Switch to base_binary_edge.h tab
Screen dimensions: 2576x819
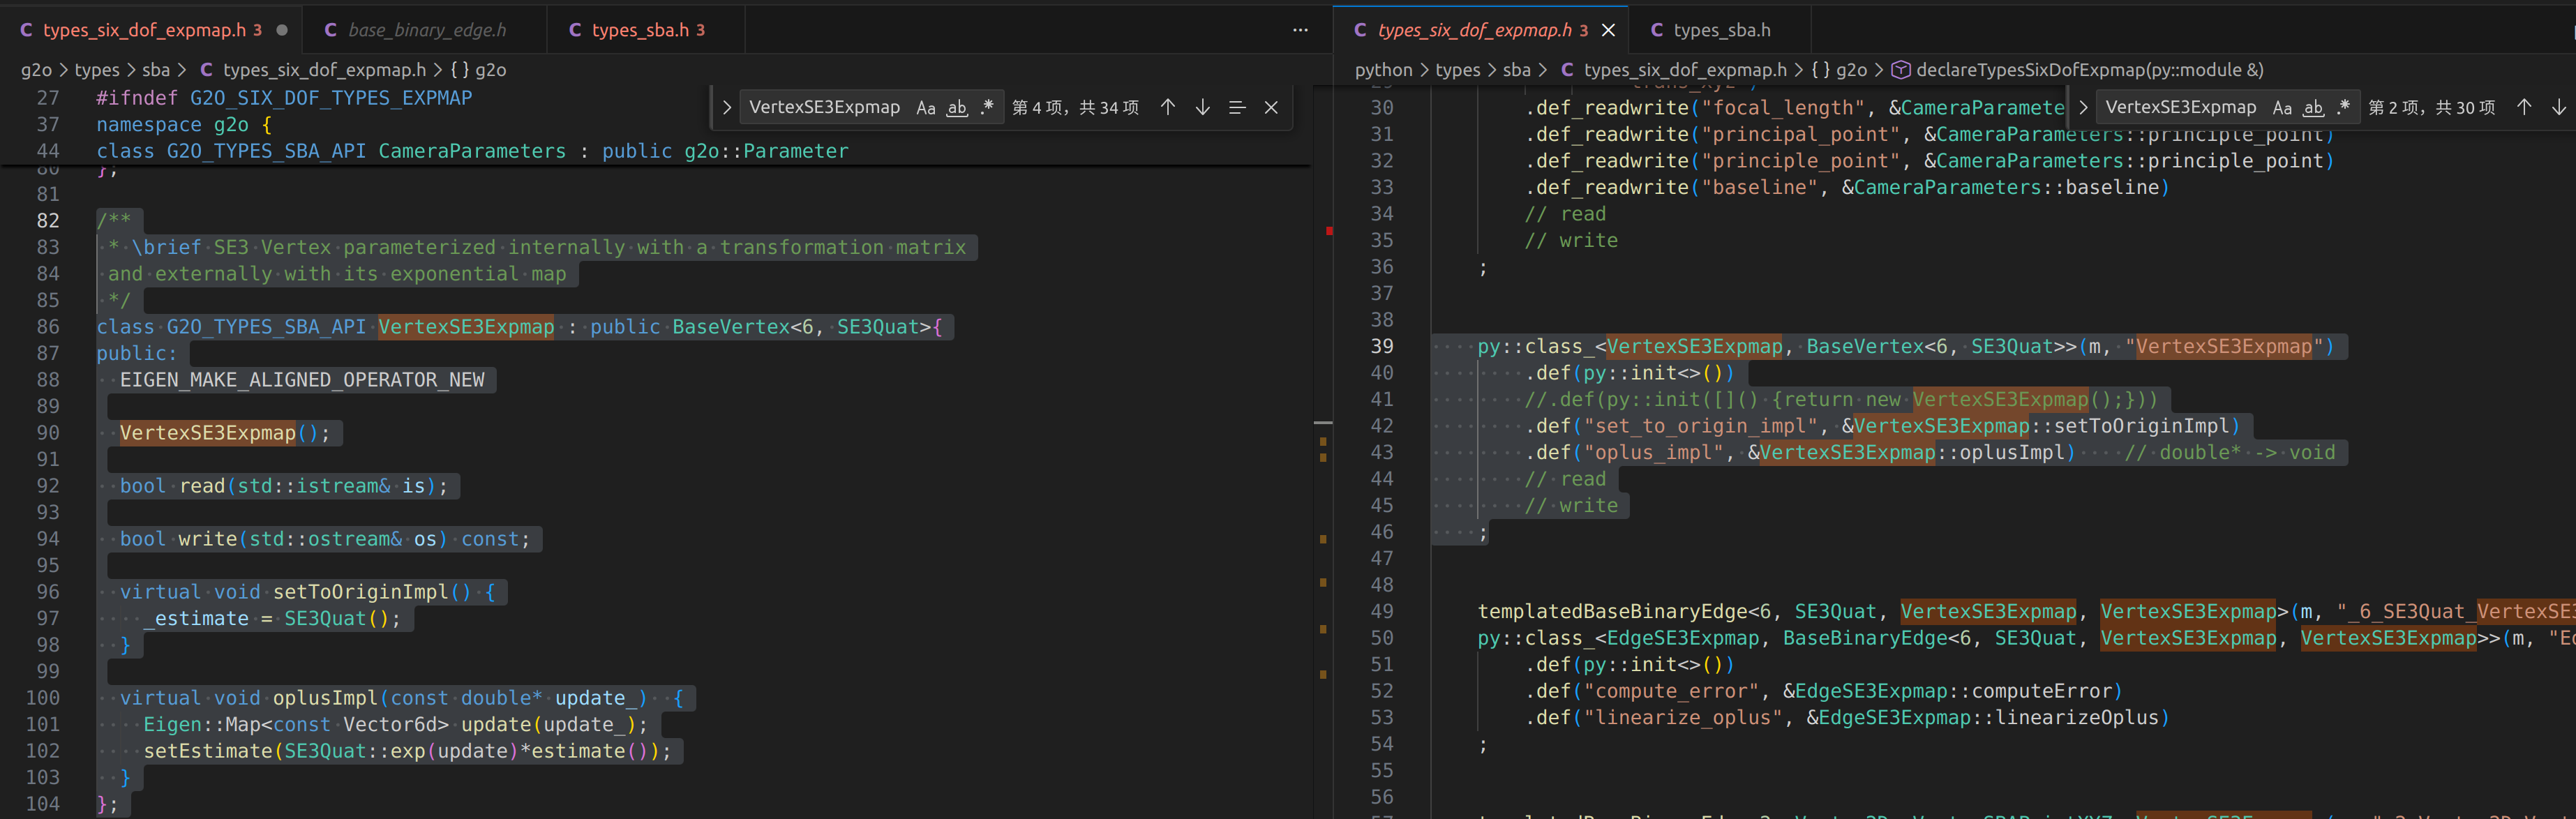point(426,30)
